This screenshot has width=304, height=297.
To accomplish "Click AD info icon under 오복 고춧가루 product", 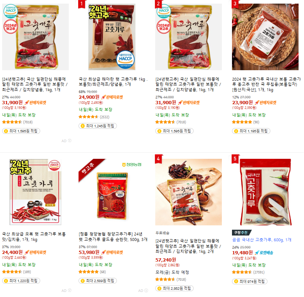I will click(69, 290).
